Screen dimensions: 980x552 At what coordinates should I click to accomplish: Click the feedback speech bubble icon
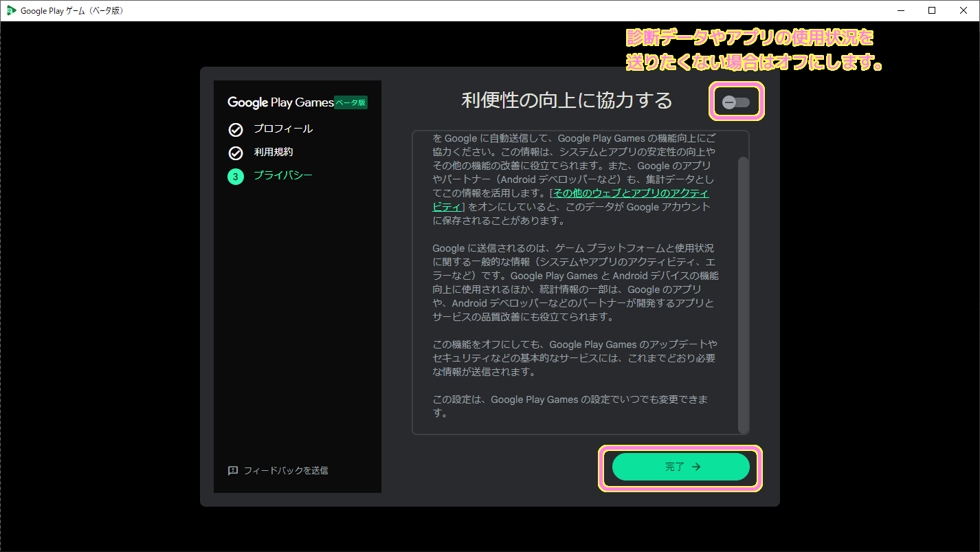click(233, 471)
